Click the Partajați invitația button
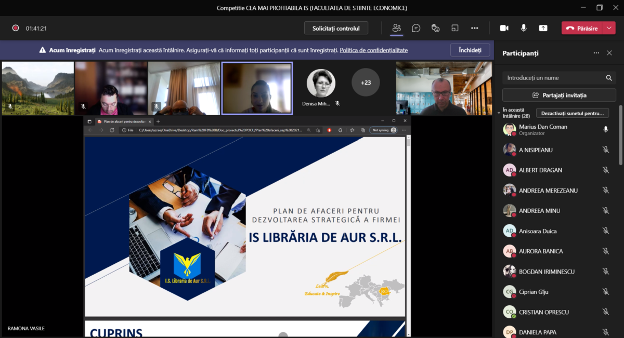 pos(559,95)
